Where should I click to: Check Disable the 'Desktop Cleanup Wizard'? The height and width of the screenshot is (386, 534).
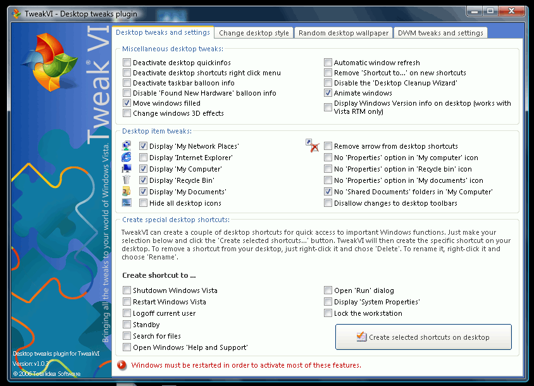(x=328, y=83)
